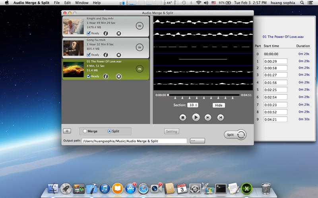
Task: Open the Section count dropdown
Action: (x=193, y=105)
